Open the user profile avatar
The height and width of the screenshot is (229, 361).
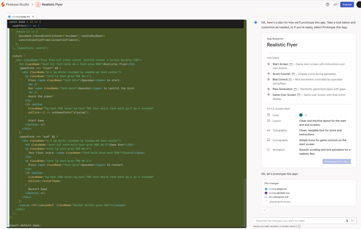358,5
